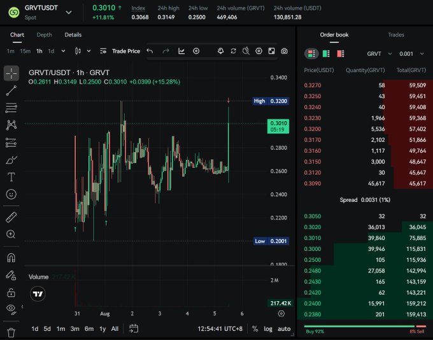The image size is (433, 340).
Task: Create a price alert with bell icon
Action: pos(220,51)
